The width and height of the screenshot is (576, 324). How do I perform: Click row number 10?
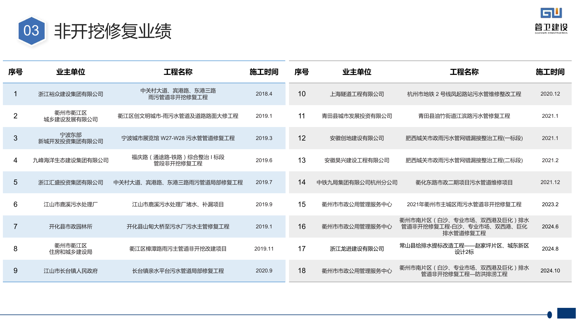[x=302, y=94]
